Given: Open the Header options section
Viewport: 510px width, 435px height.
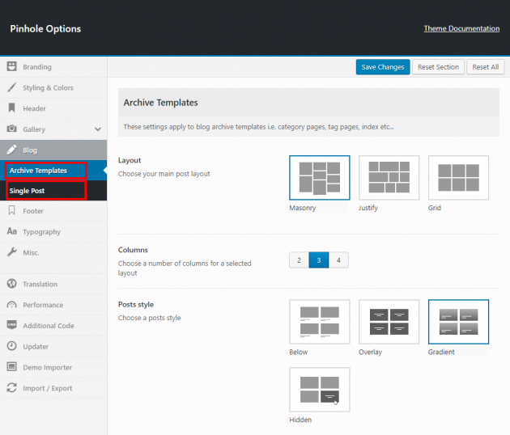Looking at the screenshot, I should click(x=53, y=108).
